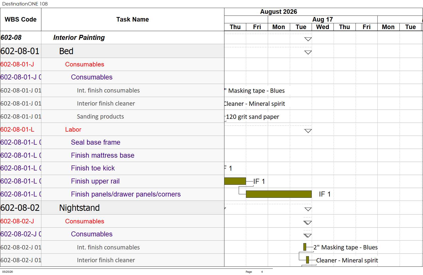The width and height of the screenshot is (423, 275).
Task: Click the Nightstand Consumables red summary marker
Action: (307, 222)
